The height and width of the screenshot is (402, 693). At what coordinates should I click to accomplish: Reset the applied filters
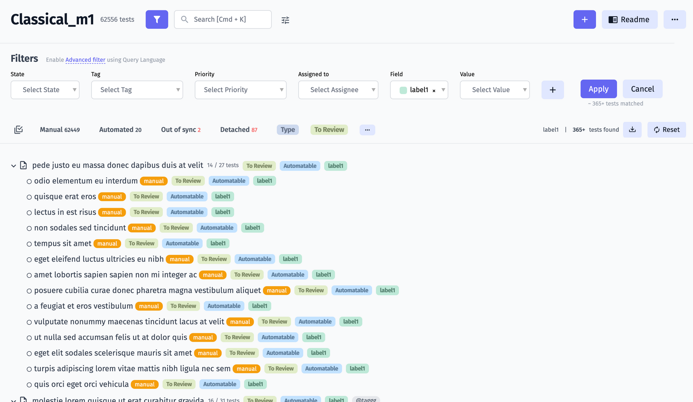tap(667, 130)
